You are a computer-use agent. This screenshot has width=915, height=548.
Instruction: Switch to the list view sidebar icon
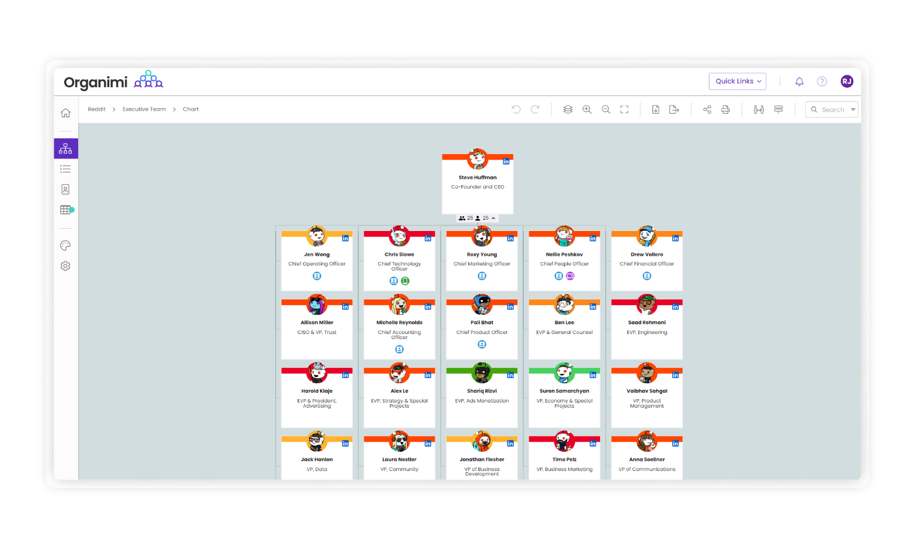tap(66, 169)
